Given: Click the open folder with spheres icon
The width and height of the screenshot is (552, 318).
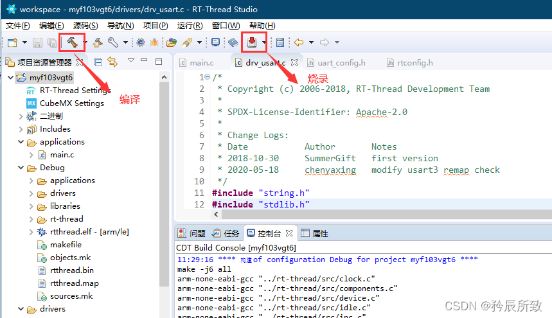Looking at the screenshot, I should (x=172, y=42).
